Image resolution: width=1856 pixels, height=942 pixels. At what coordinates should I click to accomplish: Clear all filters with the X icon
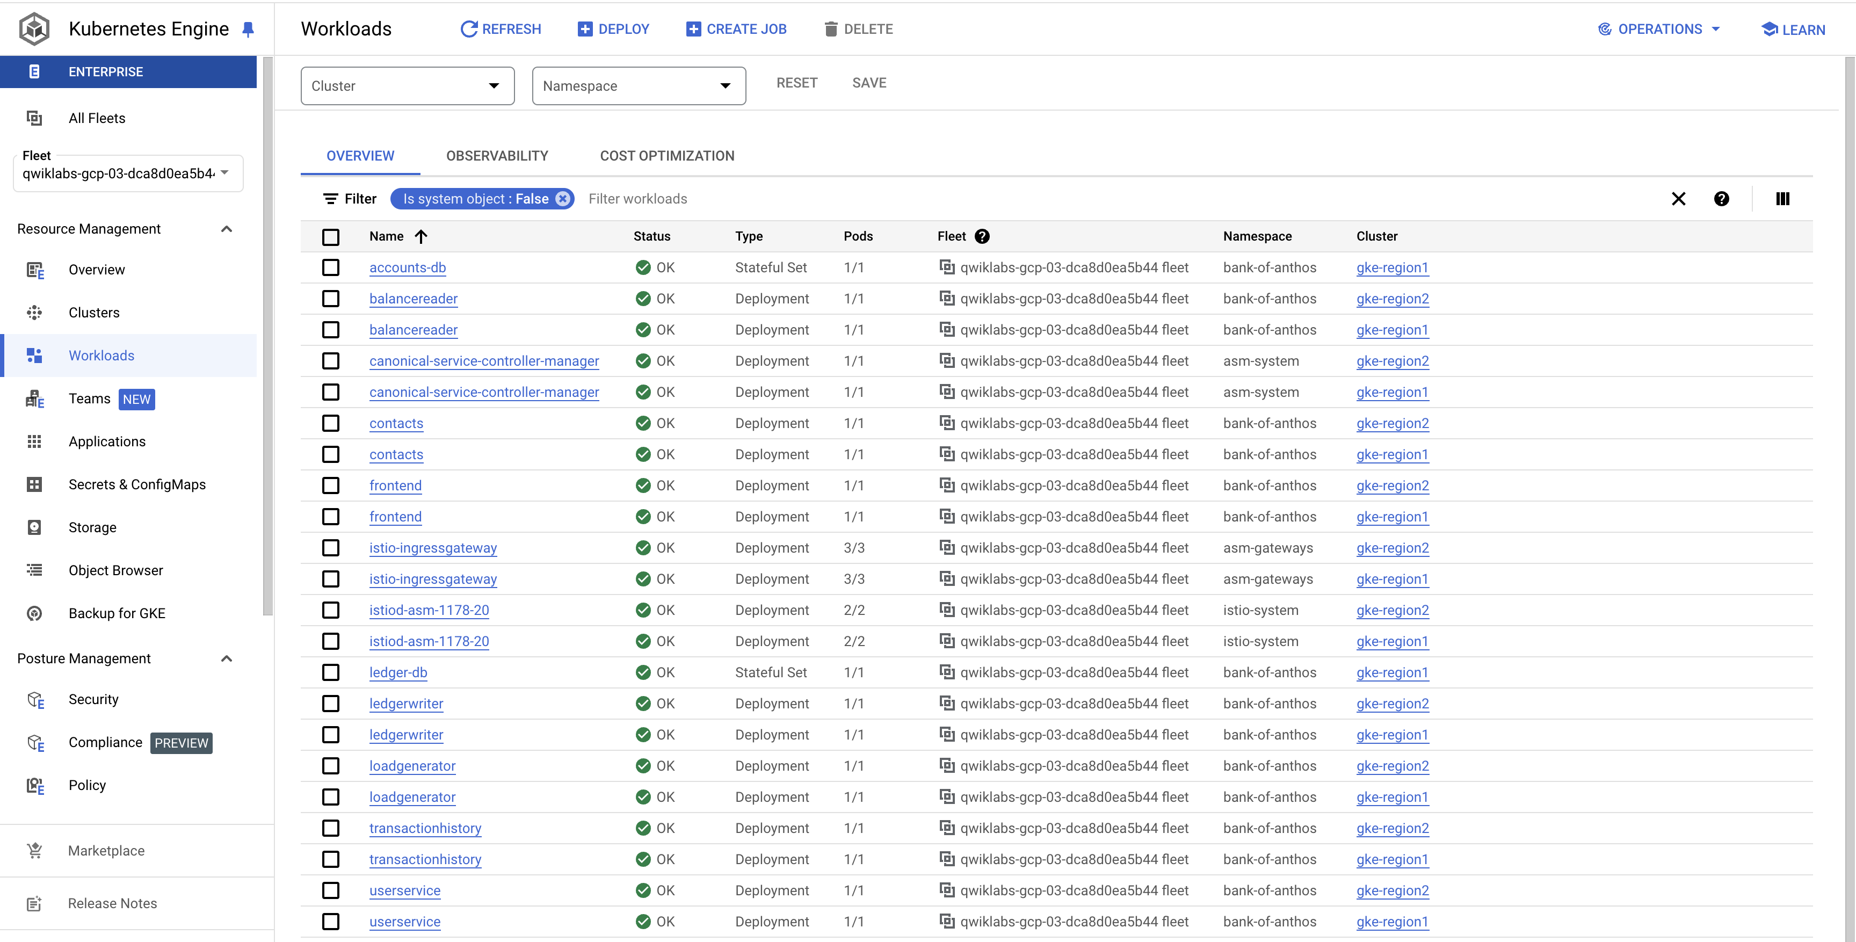1678,199
